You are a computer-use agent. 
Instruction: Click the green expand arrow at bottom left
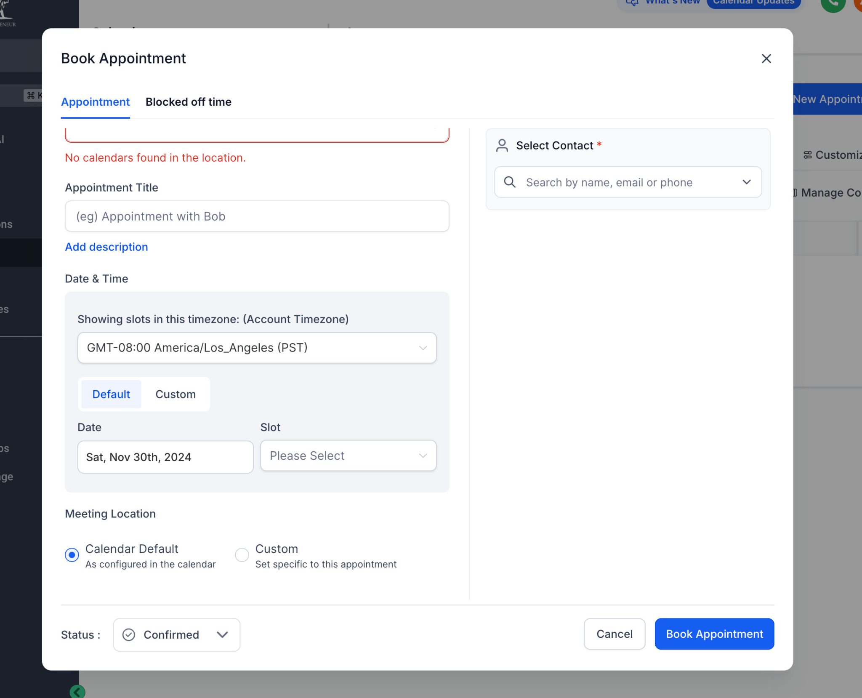[x=77, y=691]
